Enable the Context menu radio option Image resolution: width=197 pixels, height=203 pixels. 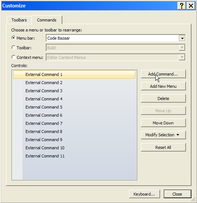click(x=13, y=57)
